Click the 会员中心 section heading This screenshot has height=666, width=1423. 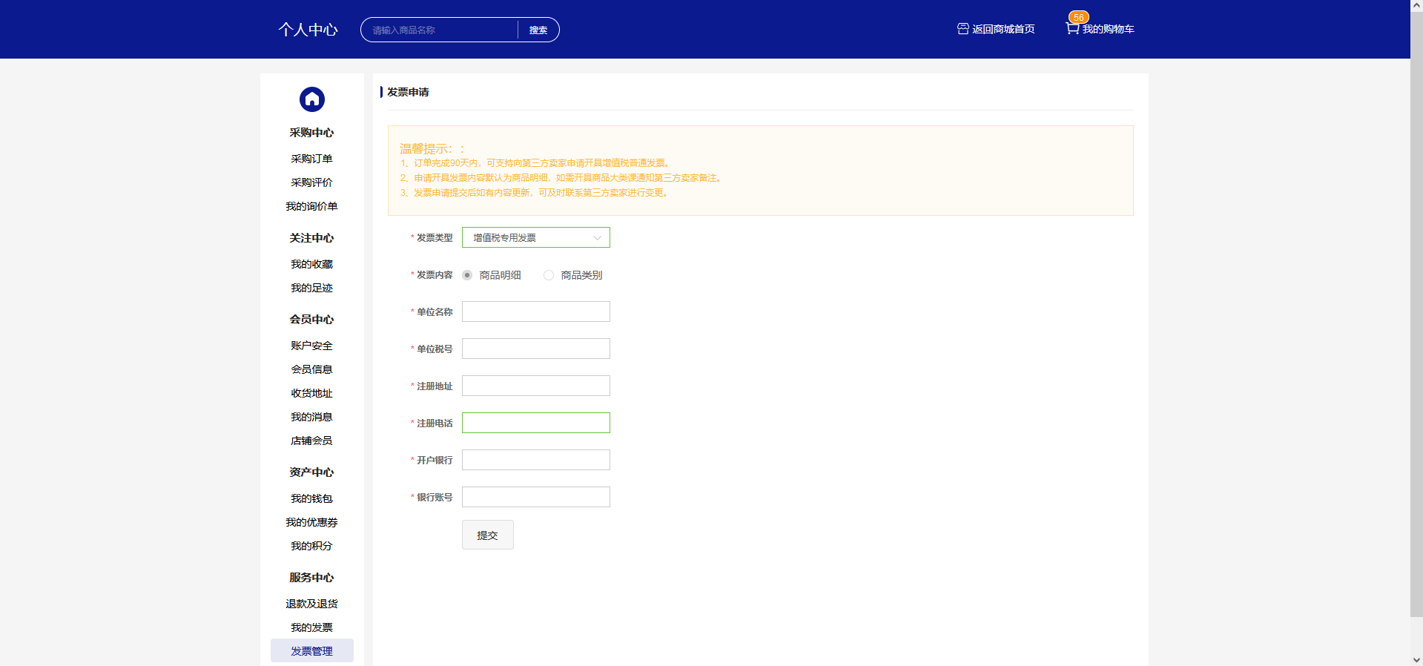(x=311, y=320)
